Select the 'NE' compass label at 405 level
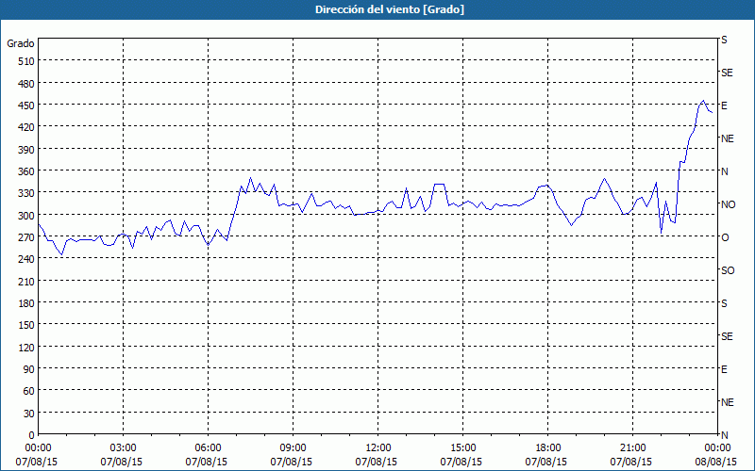The image size is (755, 471). point(728,138)
